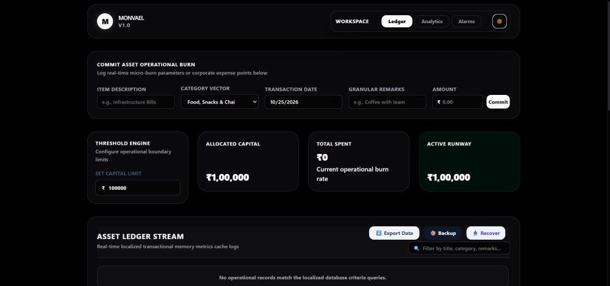610x286 pixels.
Task: Click the Export Data button
Action: [x=394, y=233]
